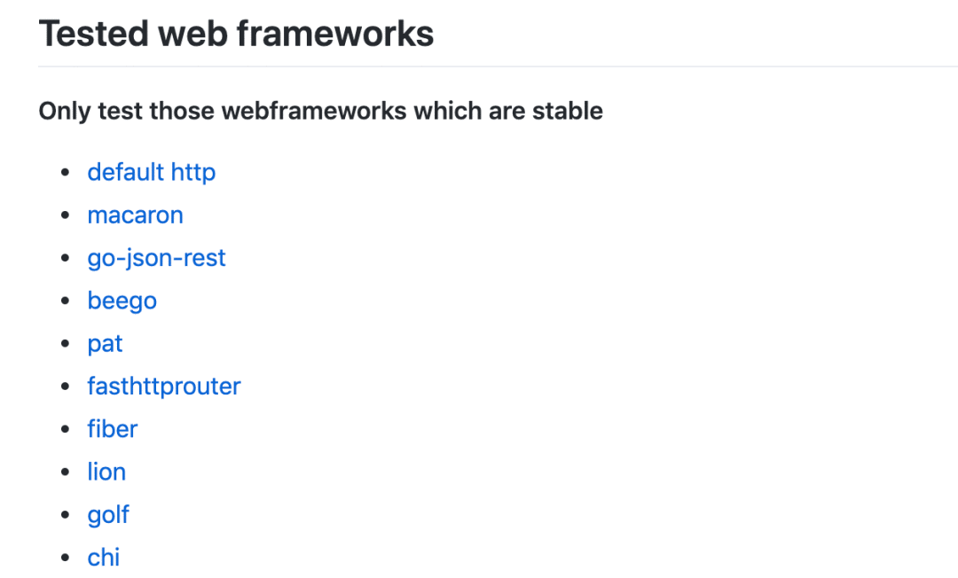The image size is (958, 578).
Task: Open the default http link
Action: (x=151, y=173)
